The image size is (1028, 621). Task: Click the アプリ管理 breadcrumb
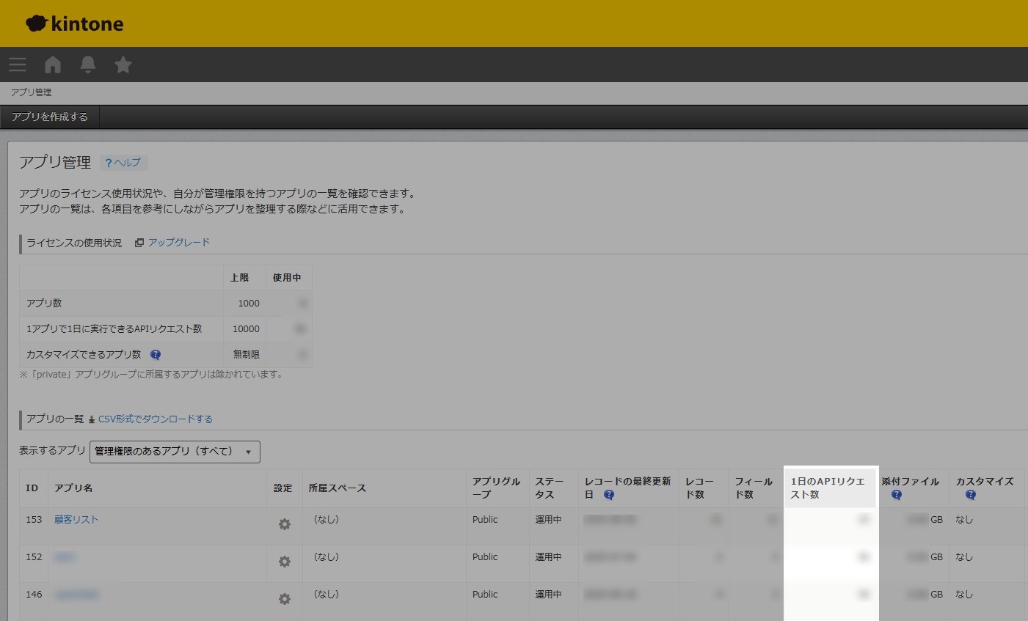click(31, 92)
